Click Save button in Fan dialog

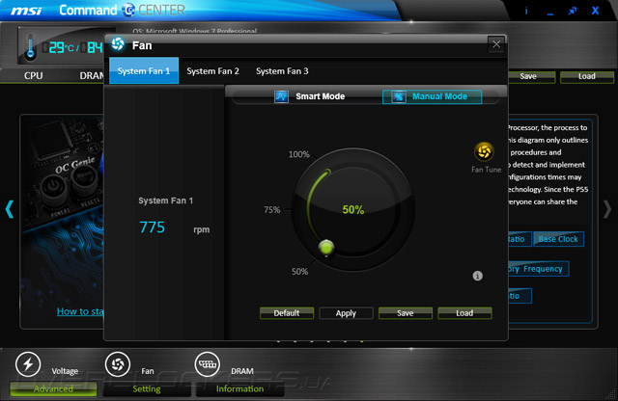coord(406,313)
